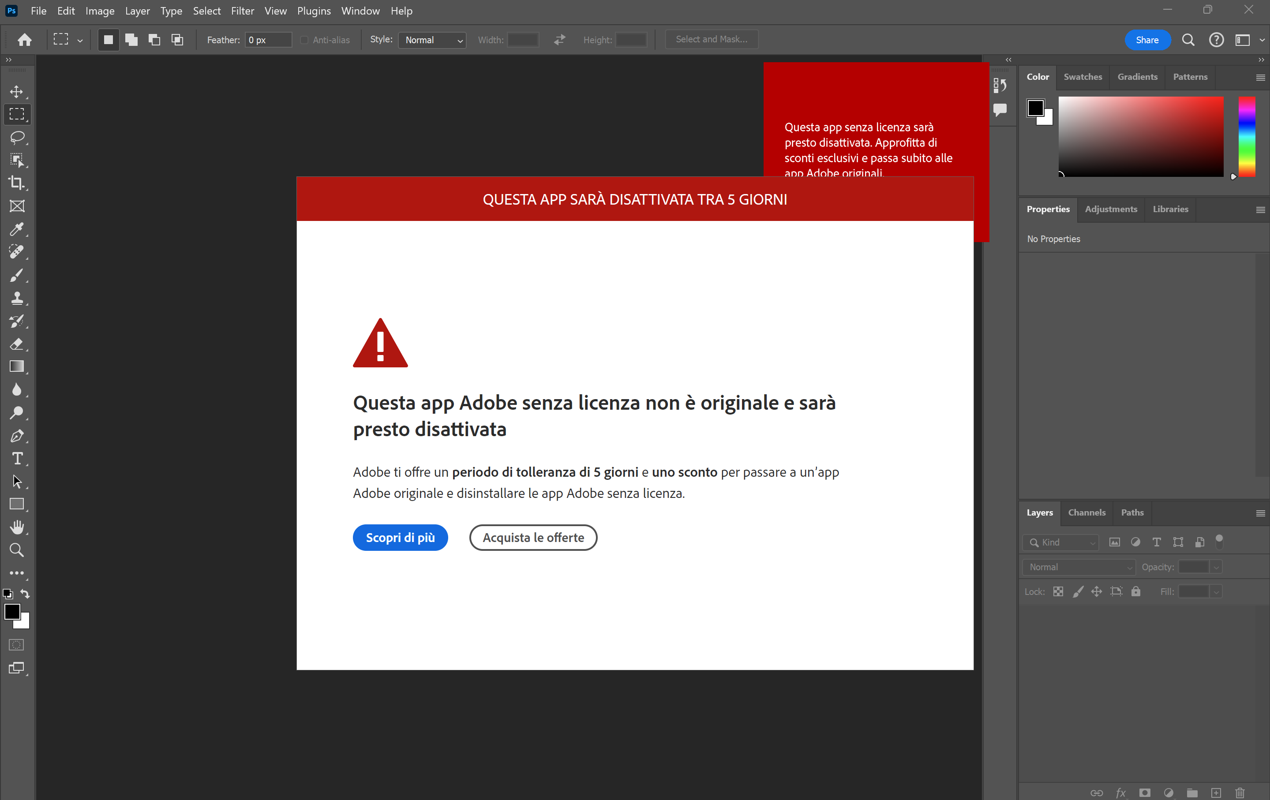Select the Brush tool
Viewport: 1270px width, 800px height.
[x=17, y=275]
